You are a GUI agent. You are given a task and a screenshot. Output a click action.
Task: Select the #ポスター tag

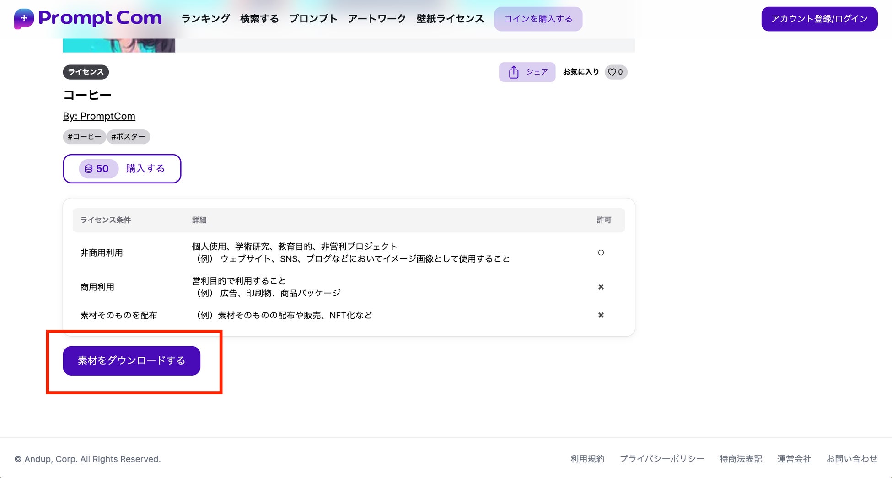(129, 137)
